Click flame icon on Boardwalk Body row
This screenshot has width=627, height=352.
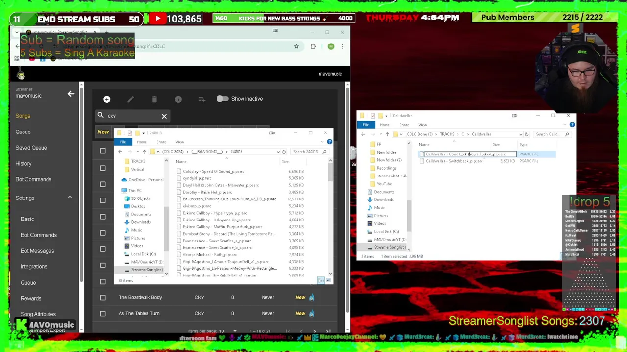tap(312, 297)
